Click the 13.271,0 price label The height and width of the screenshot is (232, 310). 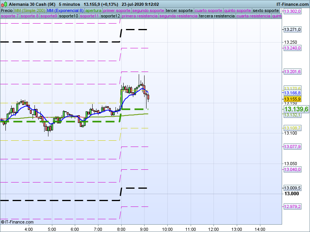click(292, 30)
